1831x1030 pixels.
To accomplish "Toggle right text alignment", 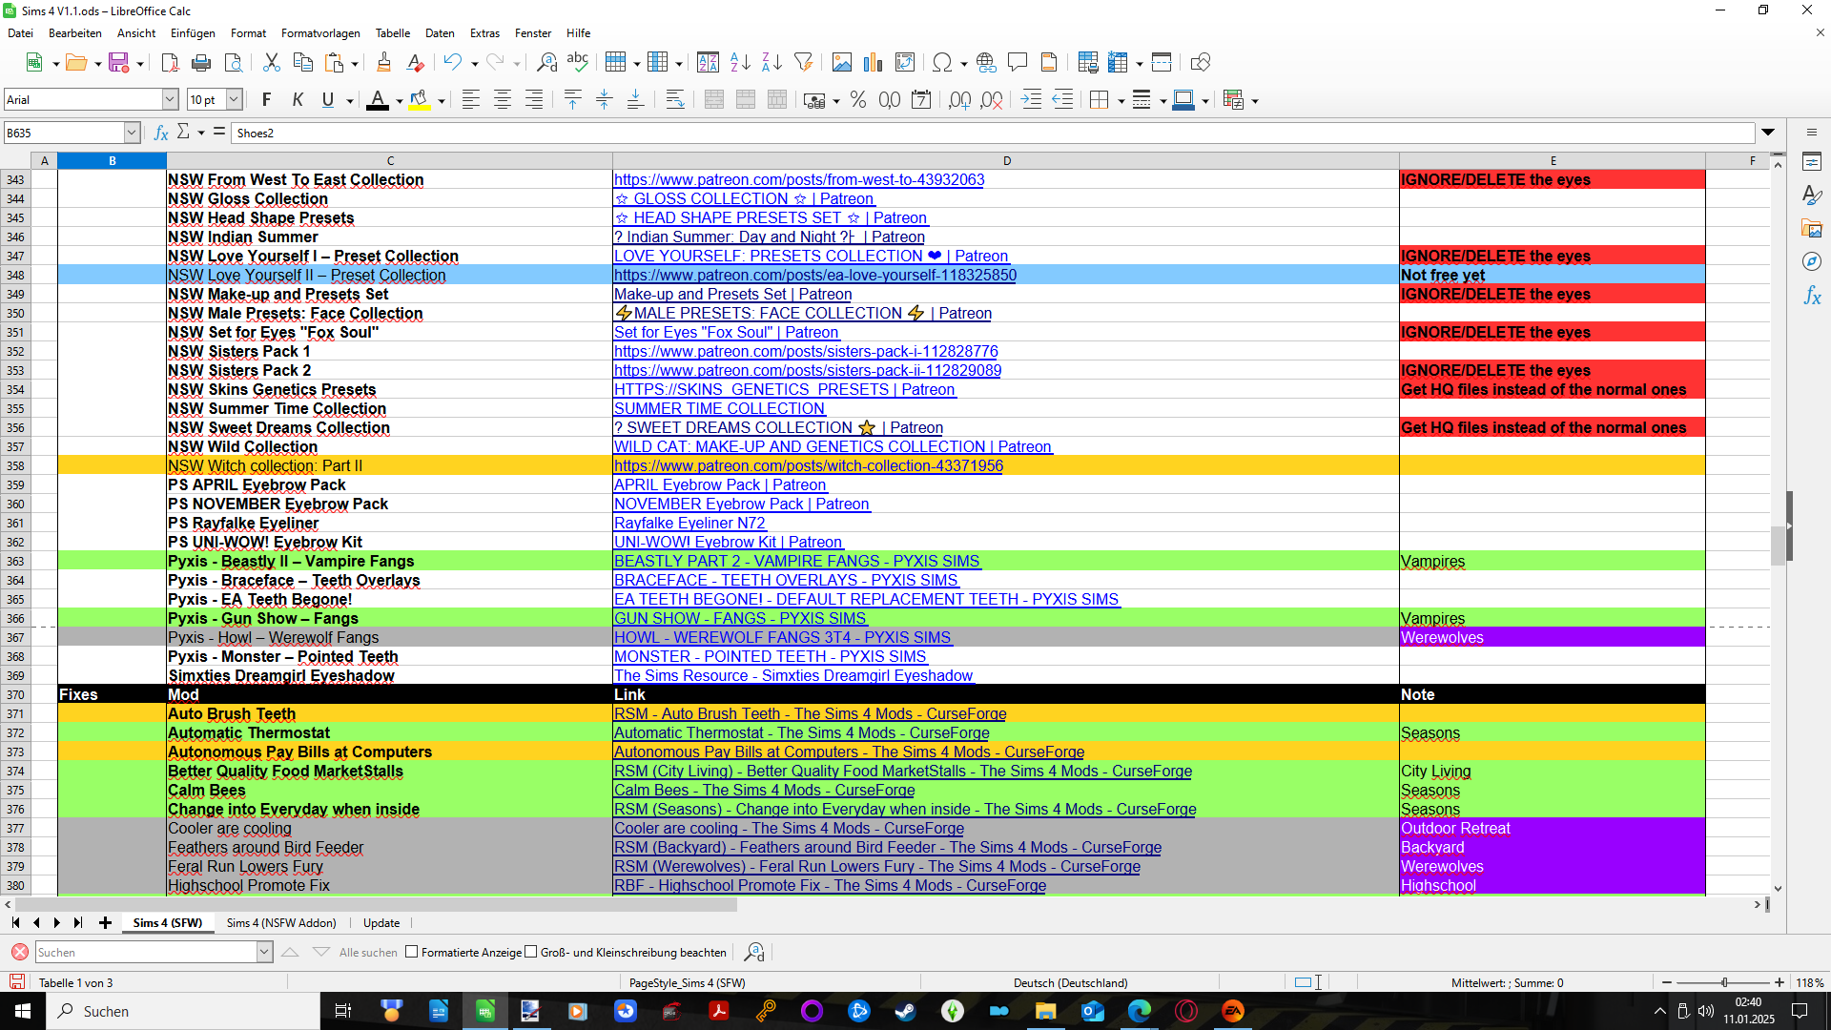I will pos(534,100).
